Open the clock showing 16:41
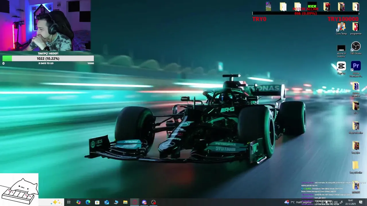Viewport: 367px width, 206px height. [350, 202]
